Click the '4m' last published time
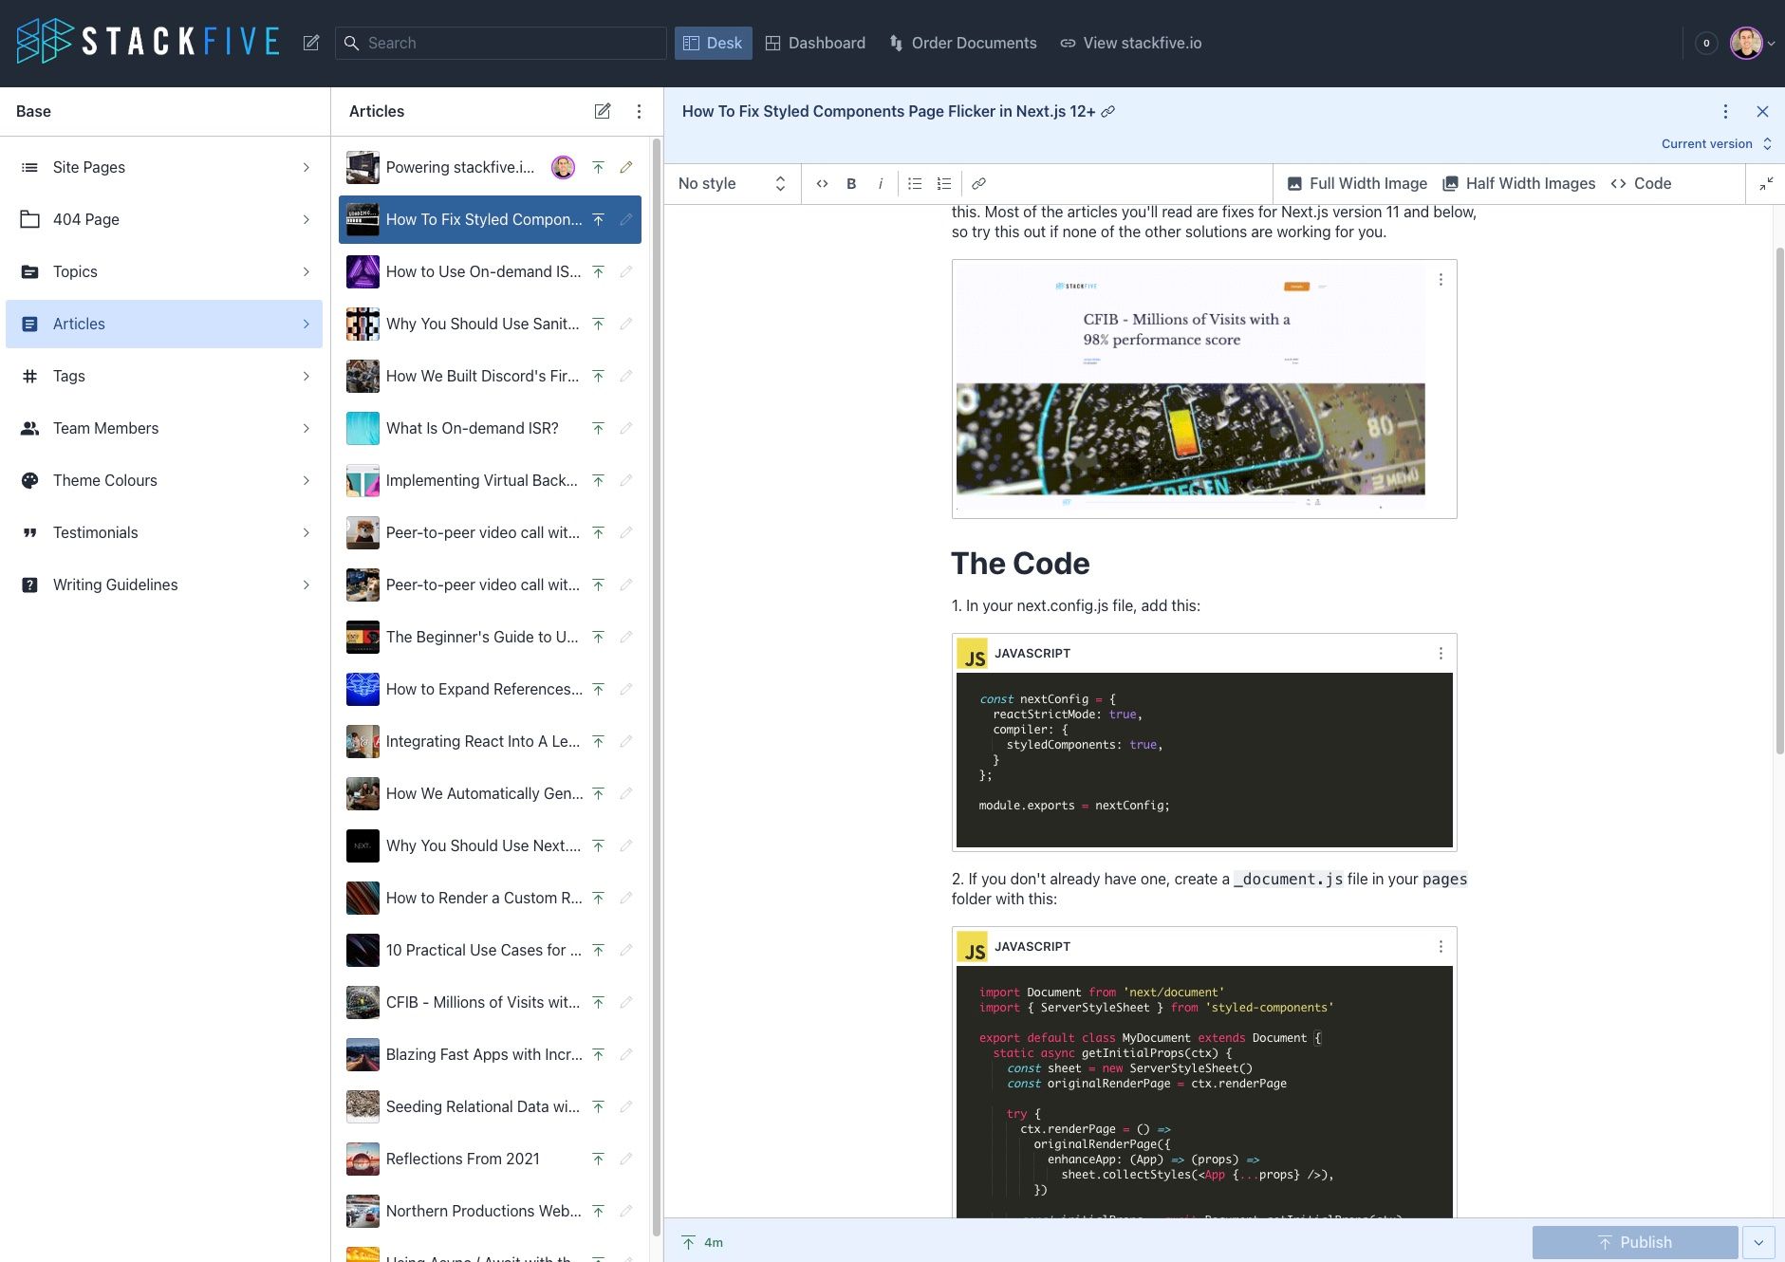Viewport: 1785px width, 1262px height. click(714, 1242)
